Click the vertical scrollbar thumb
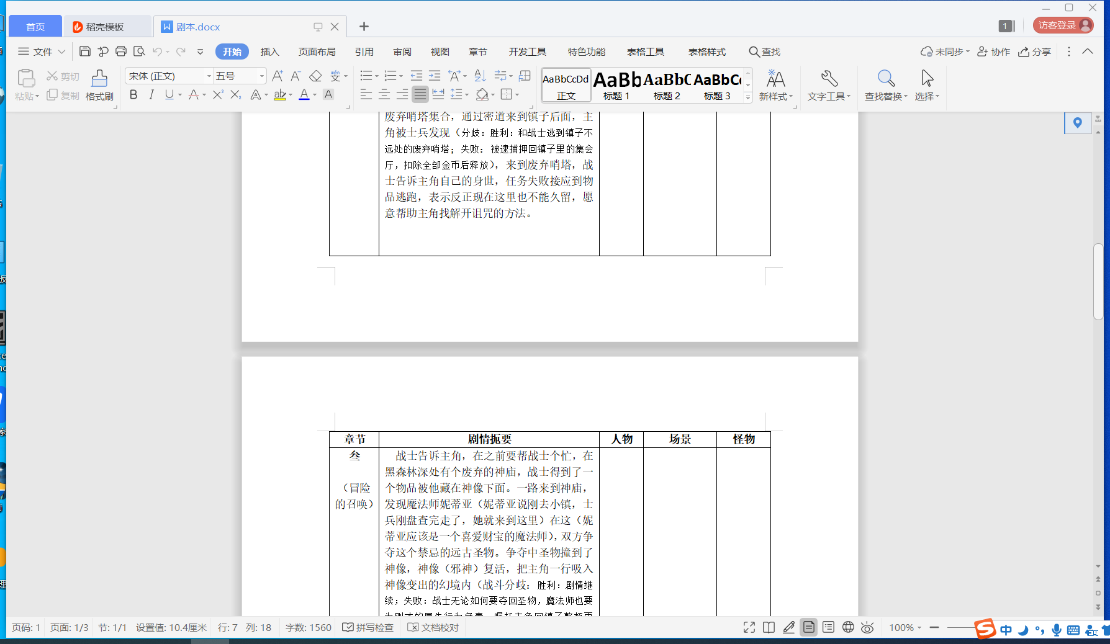1110x644 pixels. pos(1098,282)
